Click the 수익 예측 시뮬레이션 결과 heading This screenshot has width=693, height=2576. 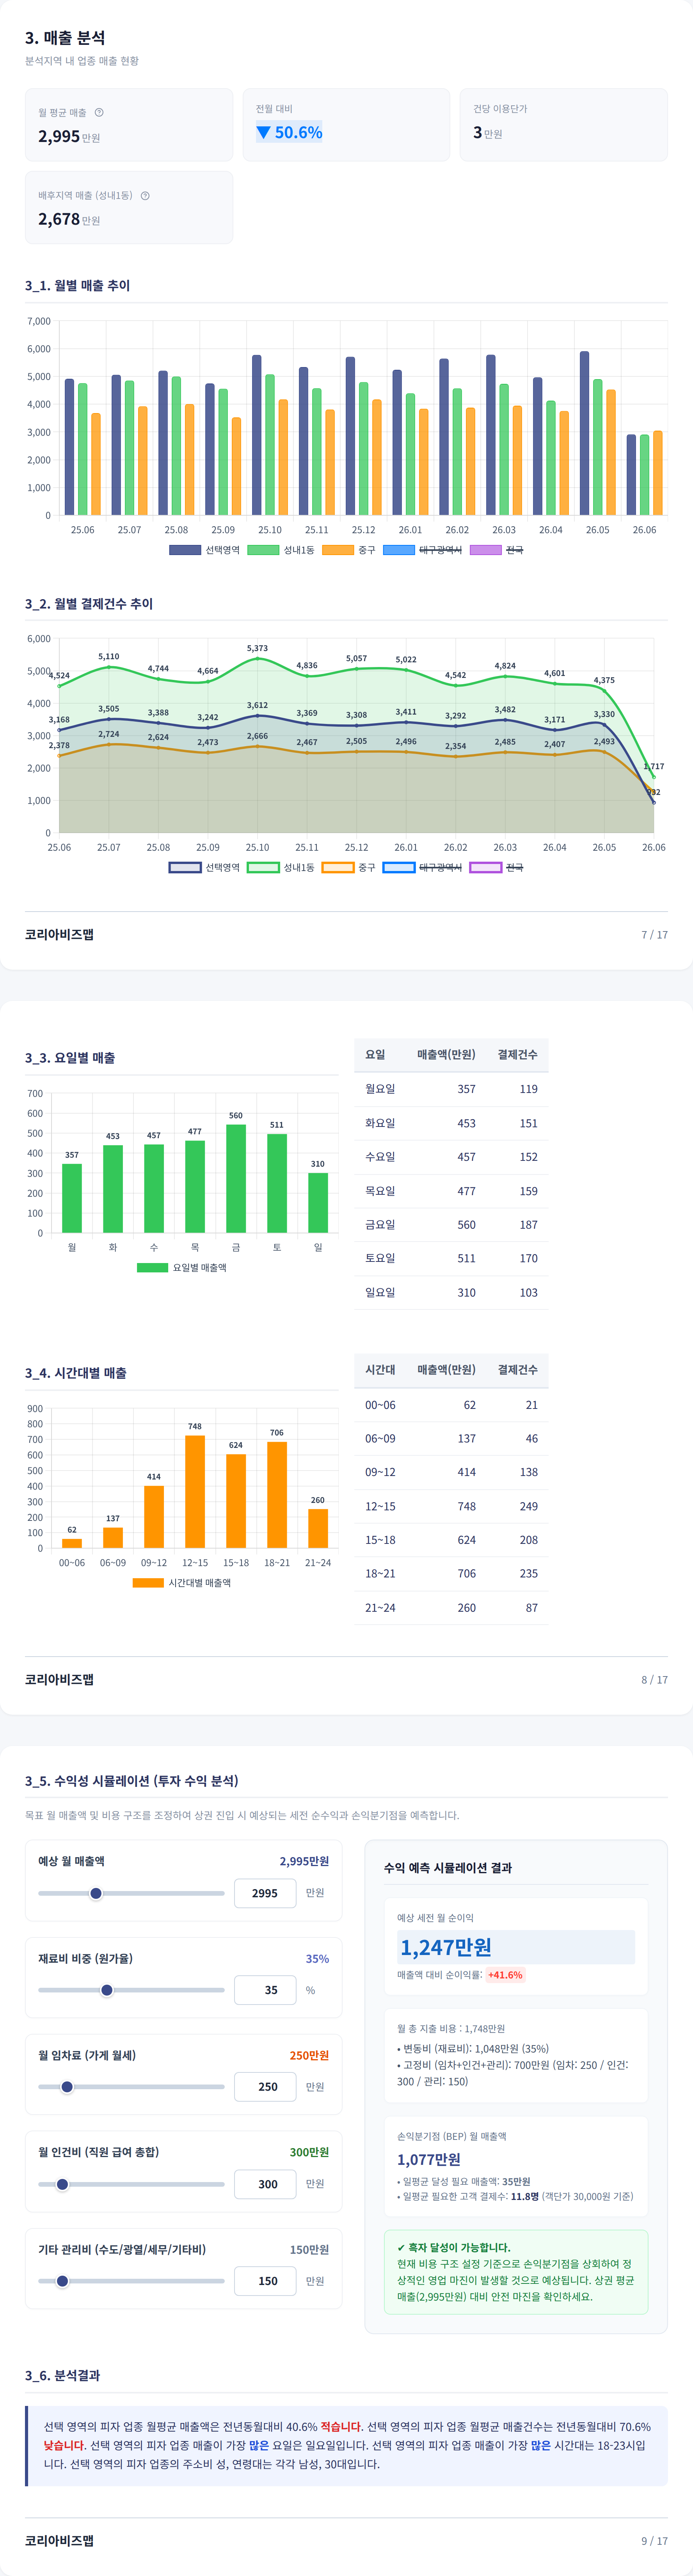click(448, 1868)
